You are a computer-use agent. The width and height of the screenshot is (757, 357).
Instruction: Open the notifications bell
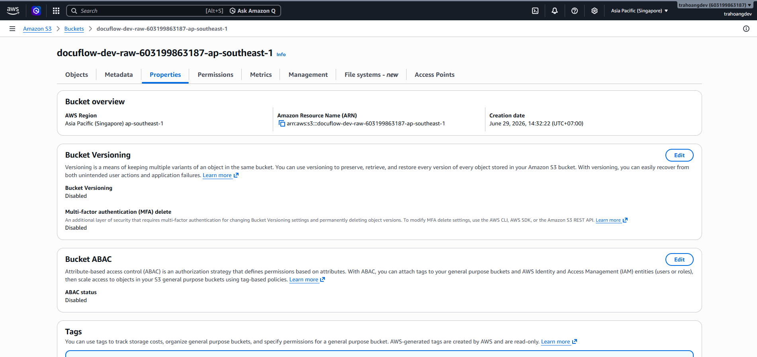555,11
